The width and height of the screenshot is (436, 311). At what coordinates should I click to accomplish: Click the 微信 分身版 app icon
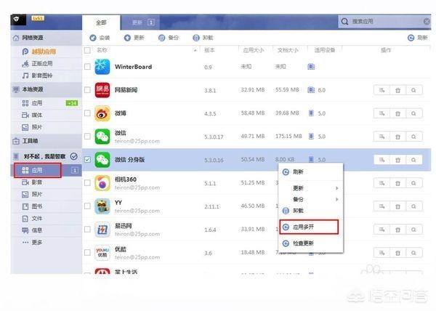pos(102,160)
